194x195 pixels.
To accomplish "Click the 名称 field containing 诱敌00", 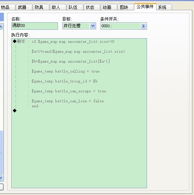I will 35,26.
